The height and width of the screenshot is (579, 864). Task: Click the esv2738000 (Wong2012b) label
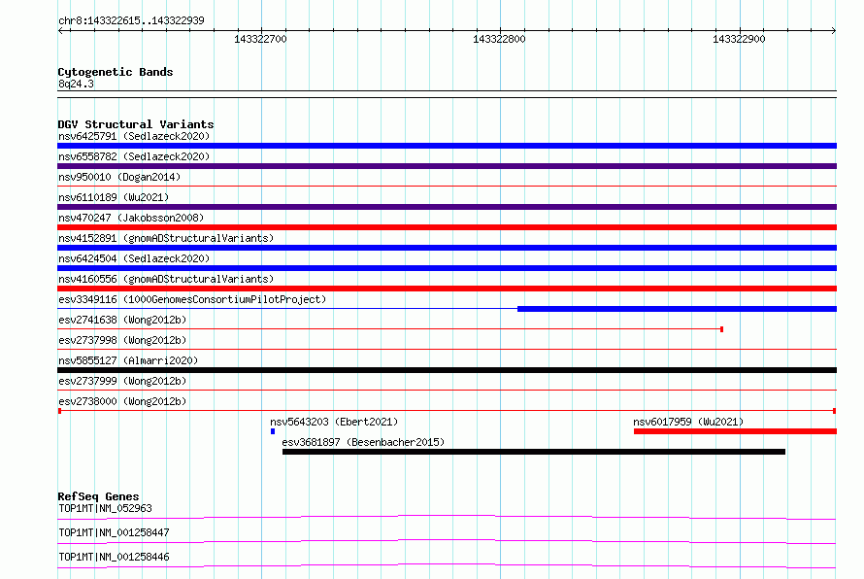pyautogui.click(x=122, y=401)
